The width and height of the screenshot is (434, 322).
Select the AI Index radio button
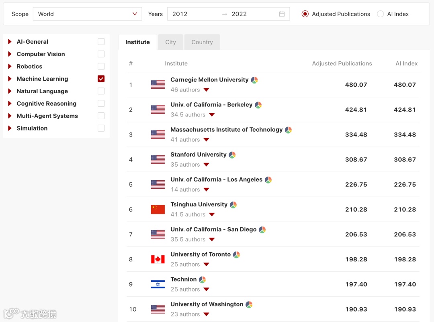pos(380,14)
